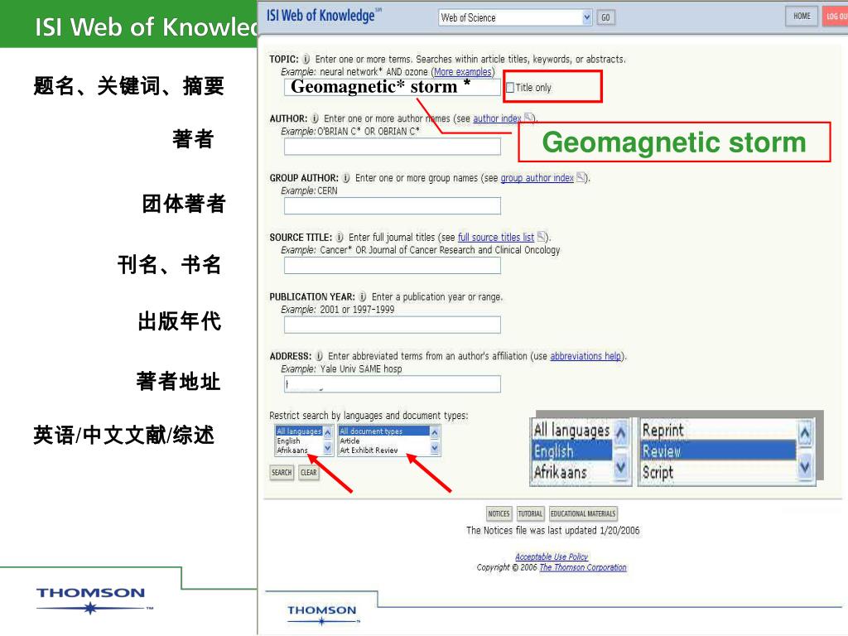
Task: Click the PUBLICATION YEAR info icon
Action: (x=363, y=297)
